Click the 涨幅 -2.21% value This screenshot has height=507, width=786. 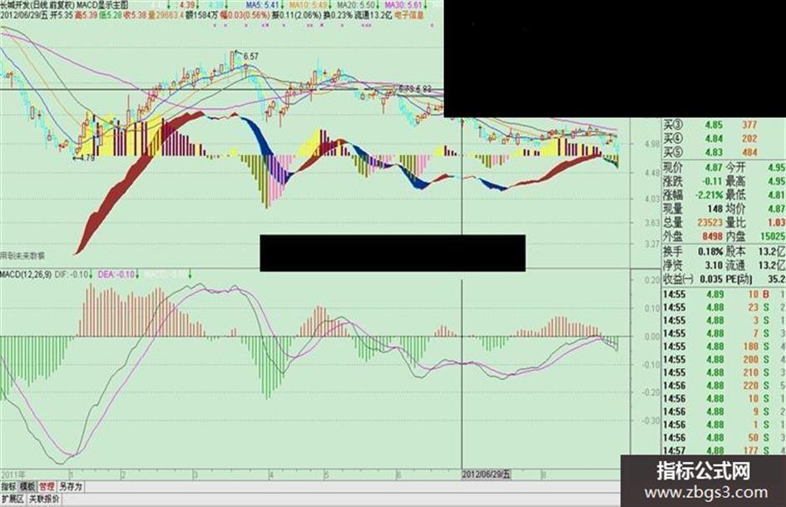click(x=709, y=194)
